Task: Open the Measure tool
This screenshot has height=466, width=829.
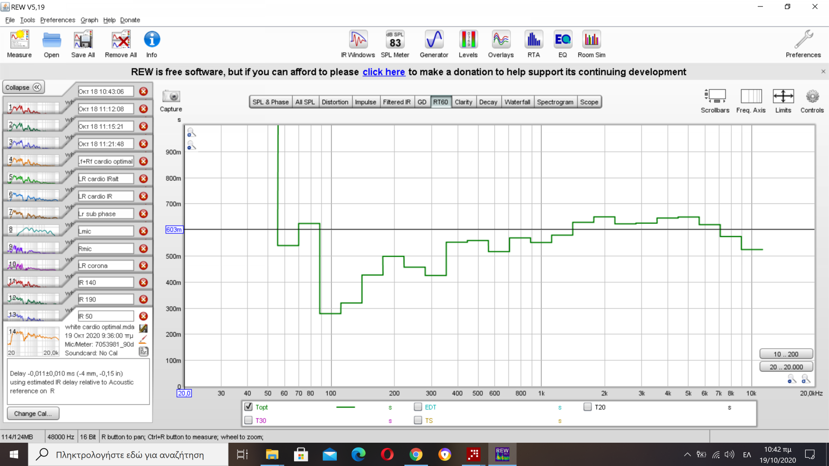Action: tap(19, 44)
